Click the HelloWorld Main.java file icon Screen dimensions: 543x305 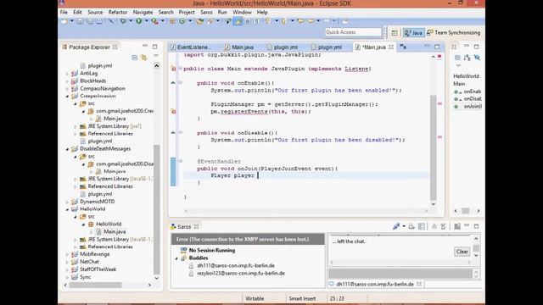tap(98, 231)
